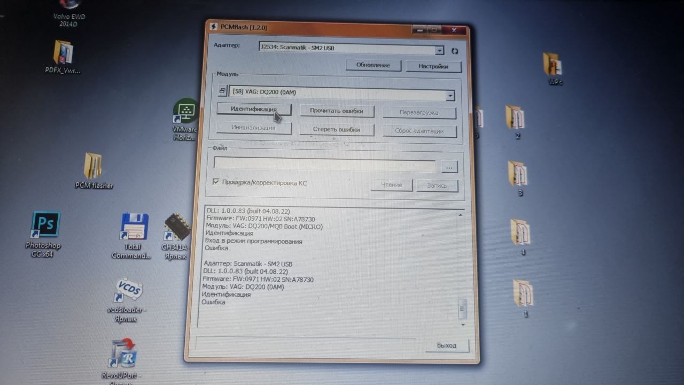Click the Прочитать ошибки button
The image size is (684, 385).
click(337, 111)
